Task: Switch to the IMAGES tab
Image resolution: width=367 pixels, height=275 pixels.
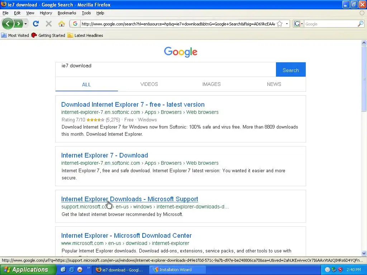Action: [211, 84]
